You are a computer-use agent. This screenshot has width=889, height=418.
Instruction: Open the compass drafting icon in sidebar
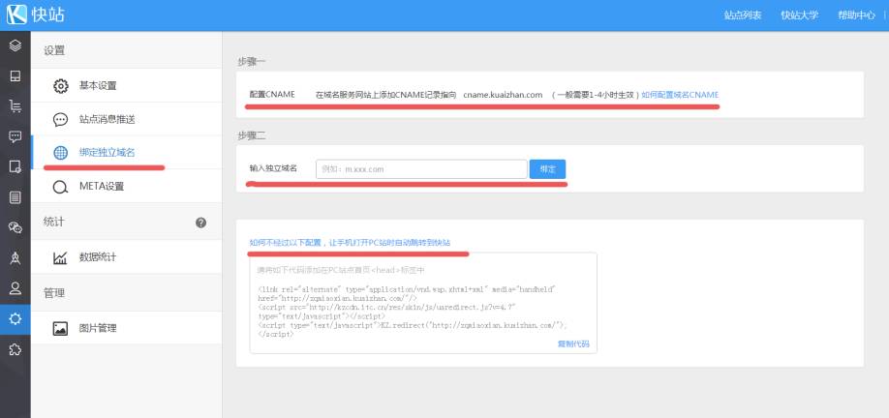tap(15, 258)
